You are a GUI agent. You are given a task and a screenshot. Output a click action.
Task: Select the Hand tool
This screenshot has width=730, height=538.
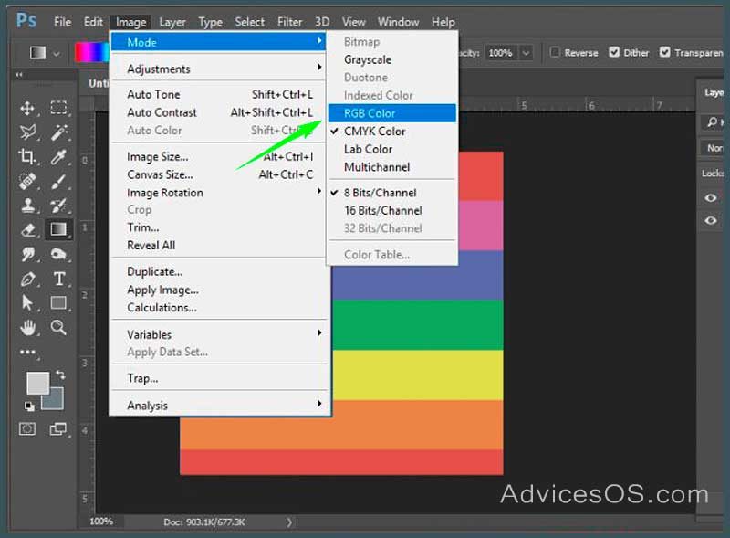tap(27, 327)
